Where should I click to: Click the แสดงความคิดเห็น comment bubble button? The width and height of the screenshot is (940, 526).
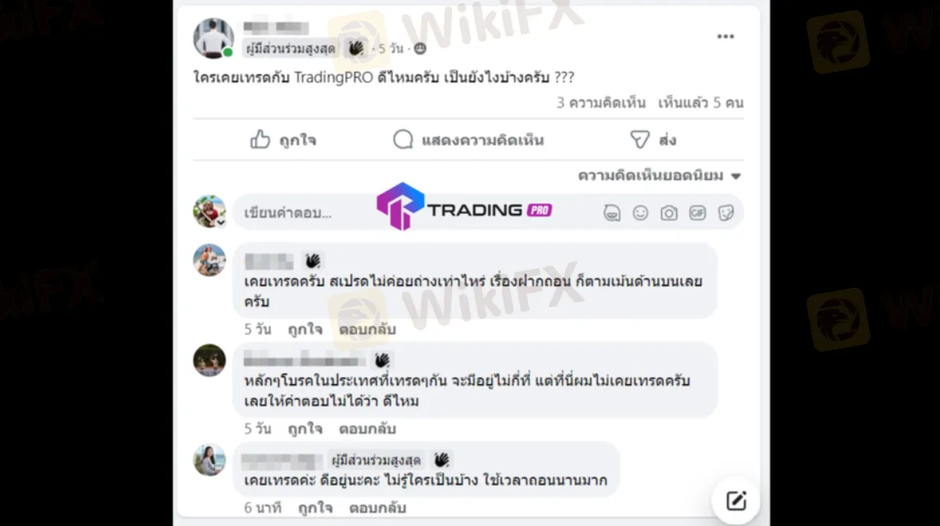pos(468,140)
